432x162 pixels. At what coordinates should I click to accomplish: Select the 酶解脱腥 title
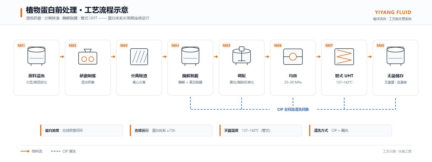[x=190, y=76]
